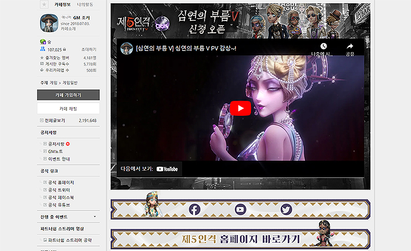Click the 공유 share arrow icon
Image resolution: width=411 pixels, height=251 pixels.
[350, 47]
